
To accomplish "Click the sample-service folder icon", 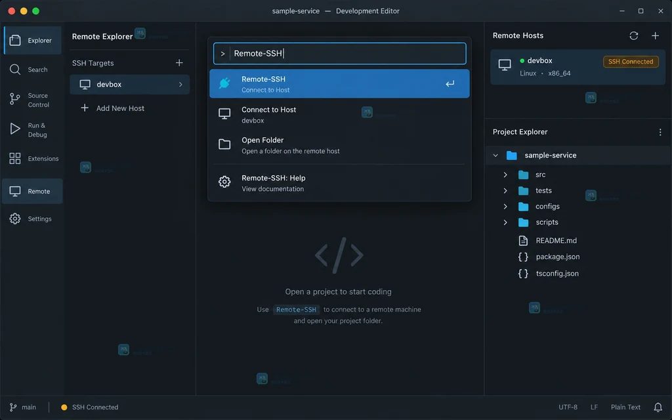I will click(512, 155).
